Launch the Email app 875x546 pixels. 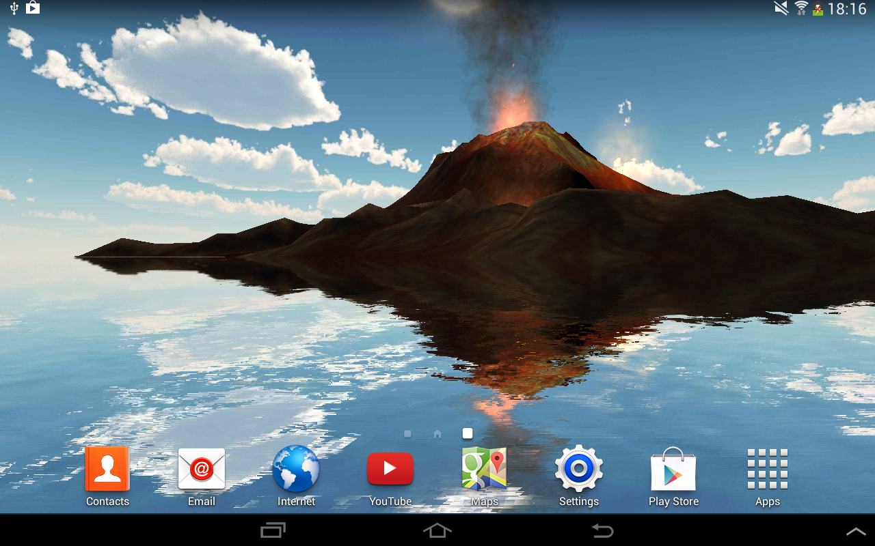(x=201, y=469)
